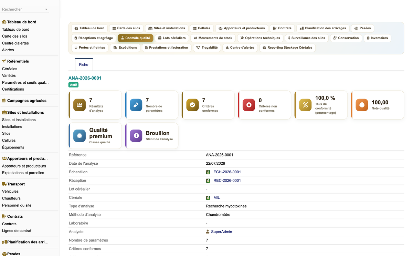This screenshot has height=256, width=413.
Task: Click the Apporteurs et producteurs sidebar group icon
Action: [x=4, y=158]
